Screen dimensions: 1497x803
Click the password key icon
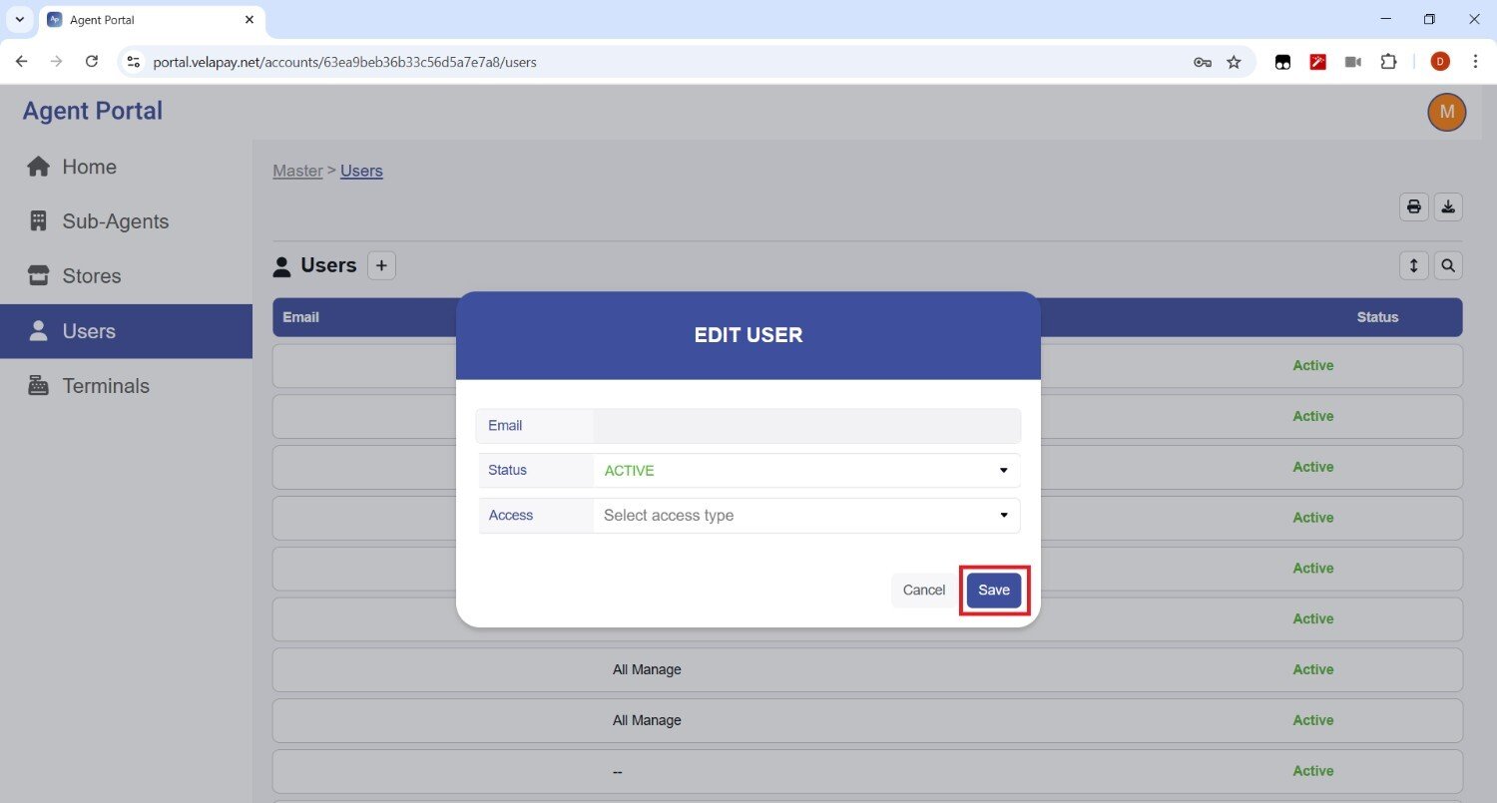(x=1202, y=62)
